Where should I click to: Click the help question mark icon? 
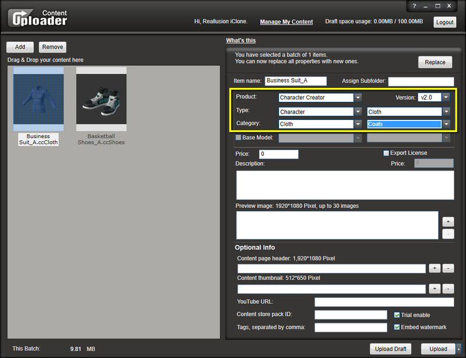tap(414, 5)
